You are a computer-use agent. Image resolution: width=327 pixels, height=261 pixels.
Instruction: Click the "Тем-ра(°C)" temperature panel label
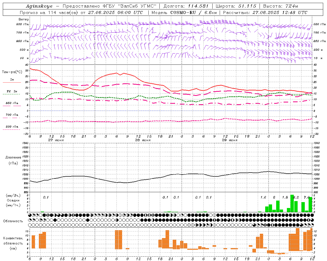point(12,72)
